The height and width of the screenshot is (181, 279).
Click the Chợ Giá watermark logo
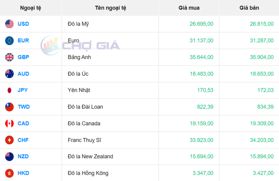pyautogui.click(x=80, y=45)
